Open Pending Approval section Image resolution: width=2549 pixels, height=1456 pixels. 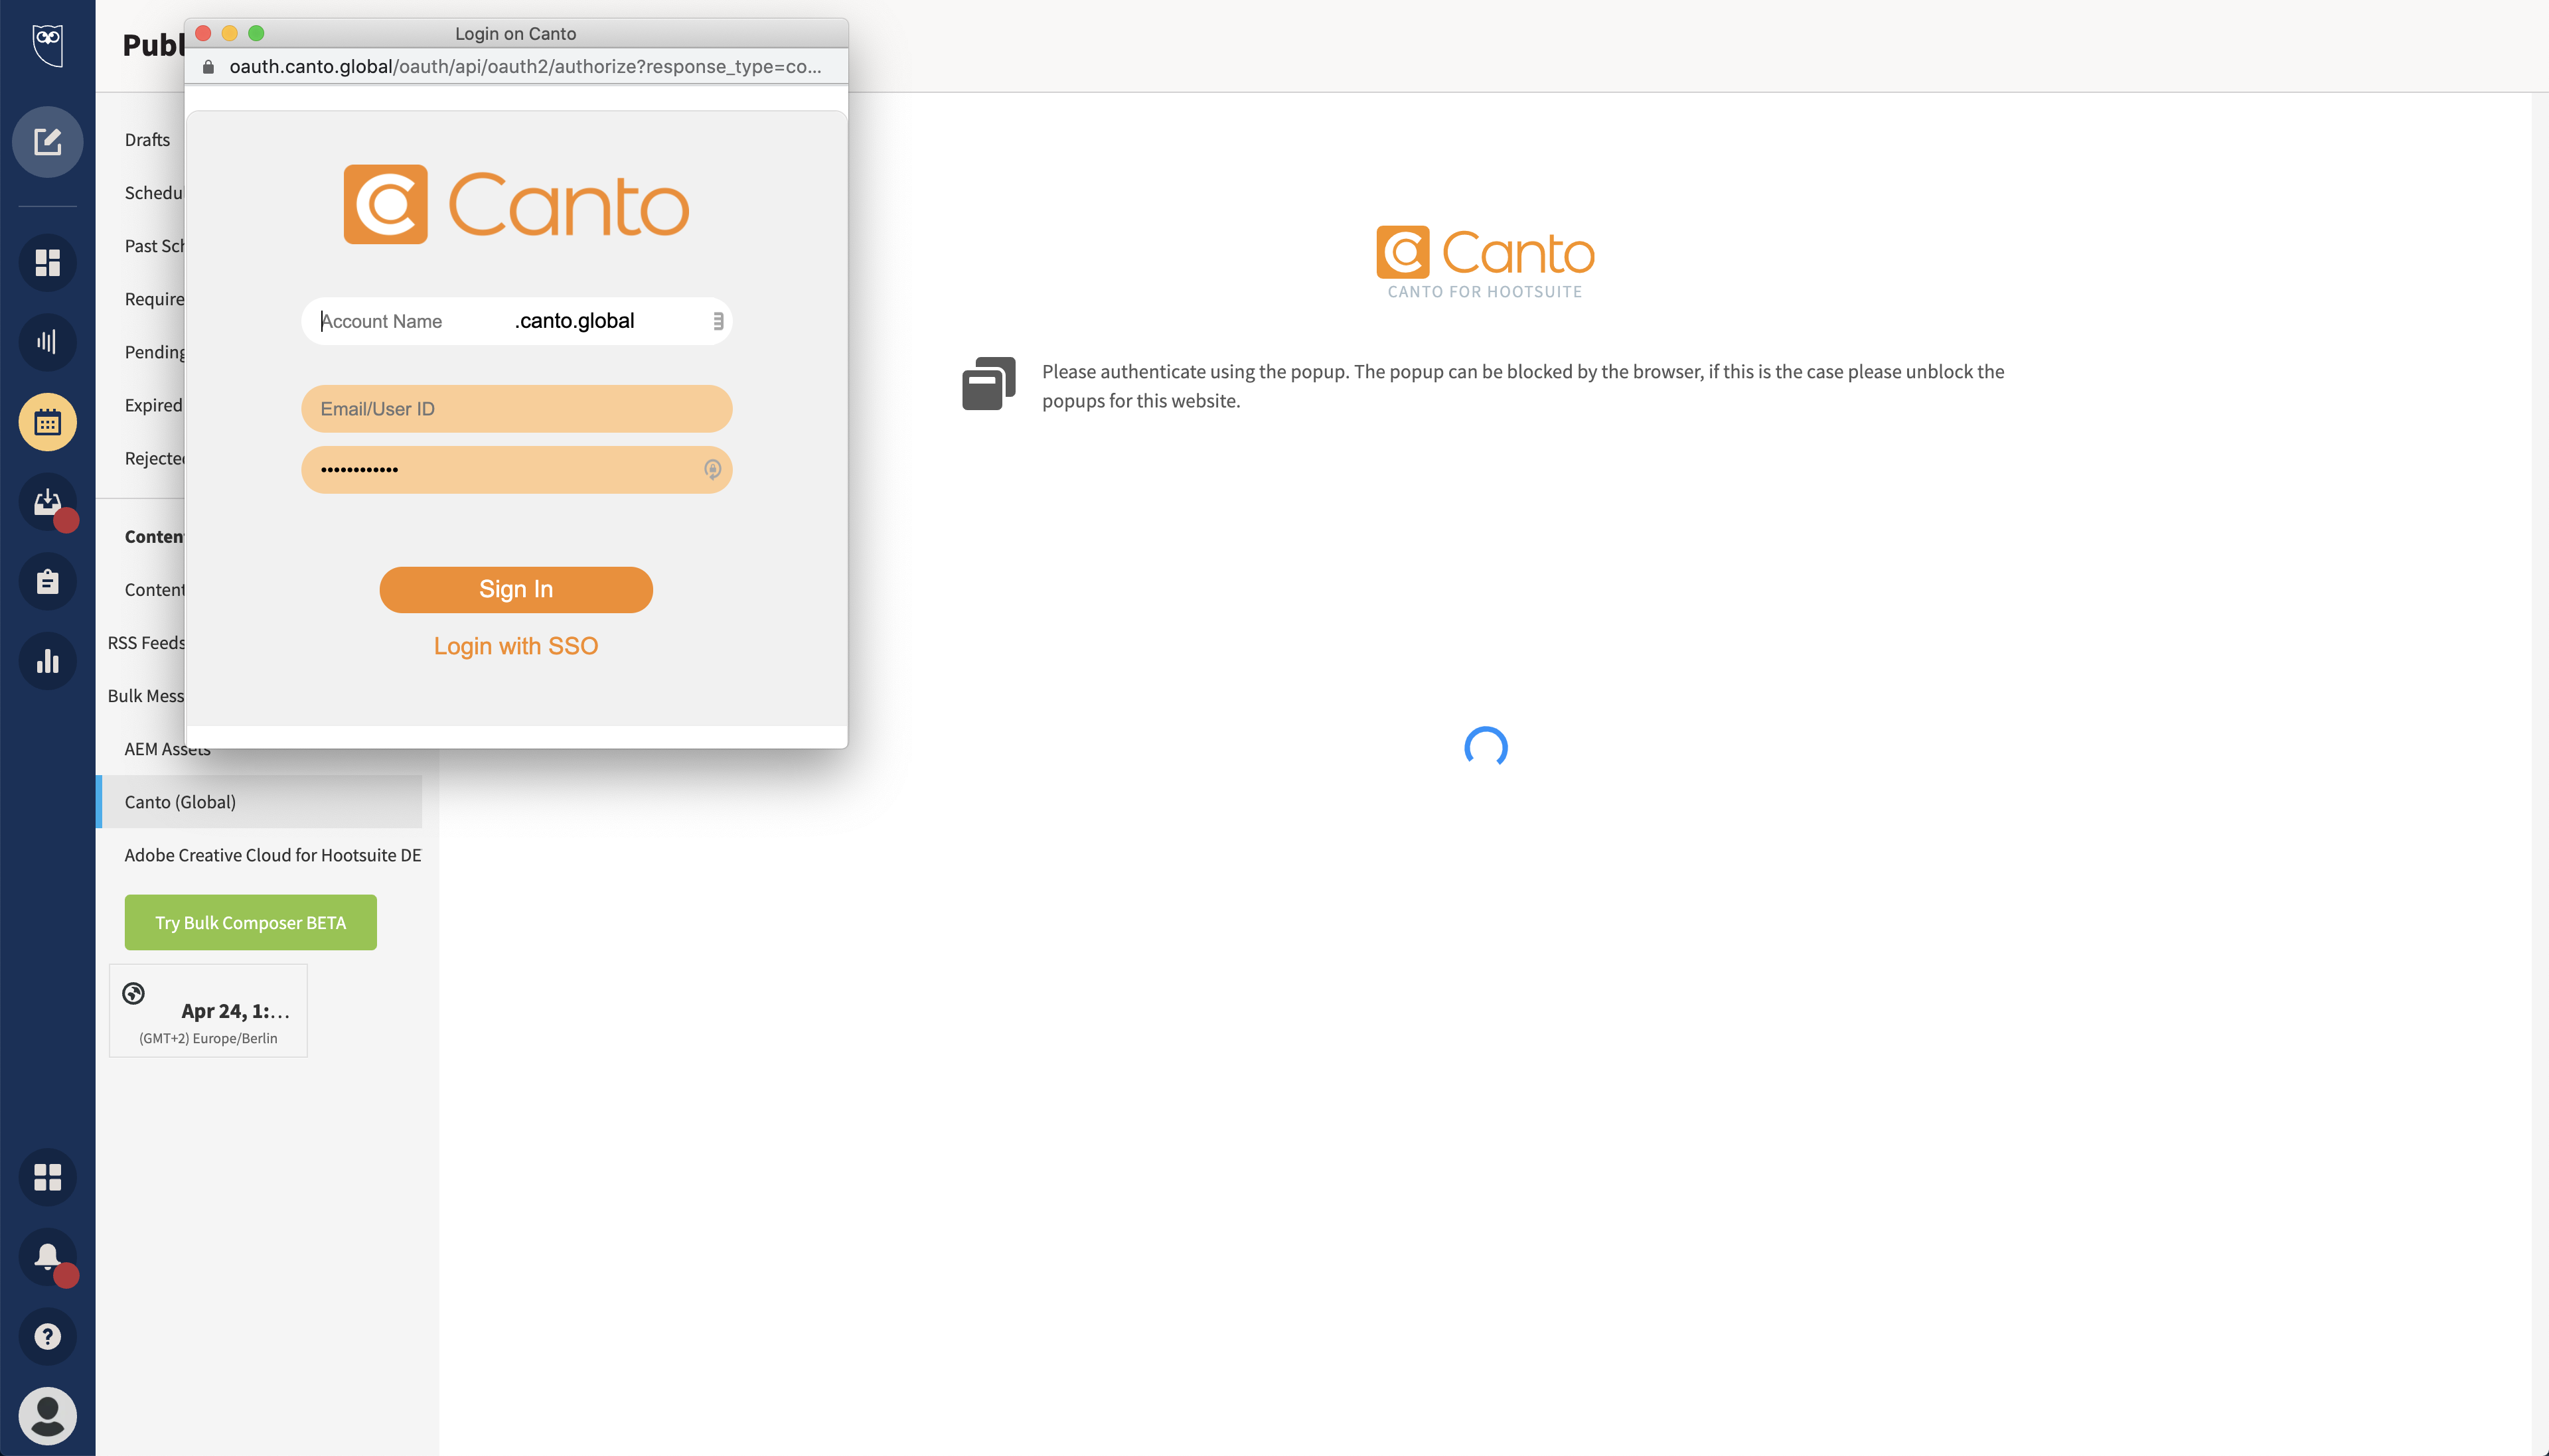(x=154, y=352)
